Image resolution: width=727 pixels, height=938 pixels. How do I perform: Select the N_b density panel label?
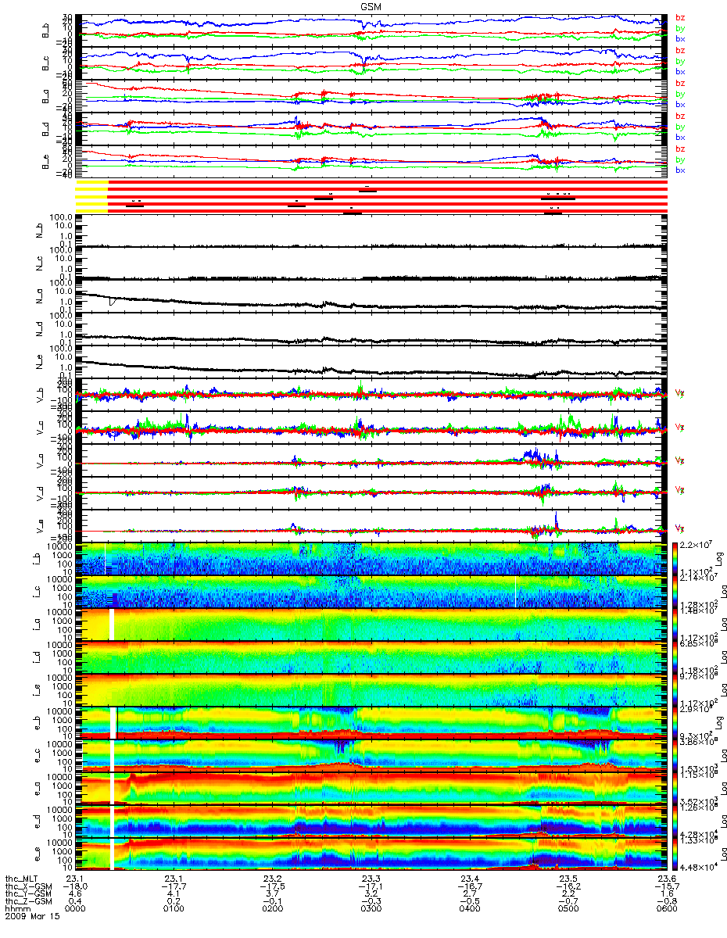[39, 231]
